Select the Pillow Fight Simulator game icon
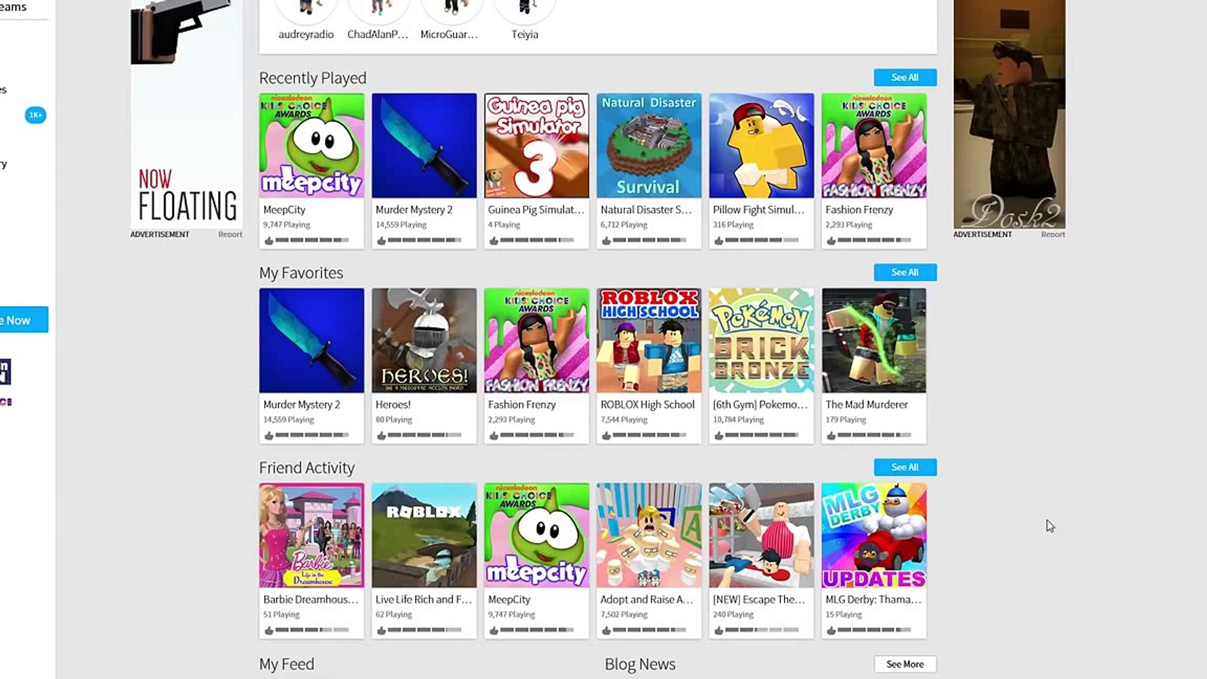The width and height of the screenshot is (1207, 679). [x=761, y=146]
